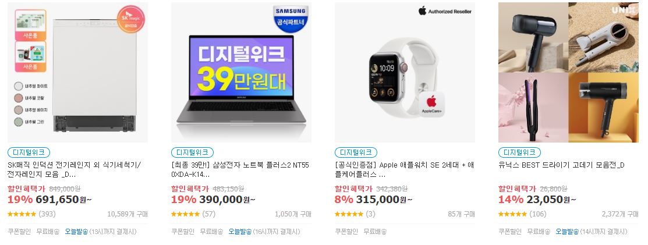Click the star rating of Apple Watch SE

349,214
